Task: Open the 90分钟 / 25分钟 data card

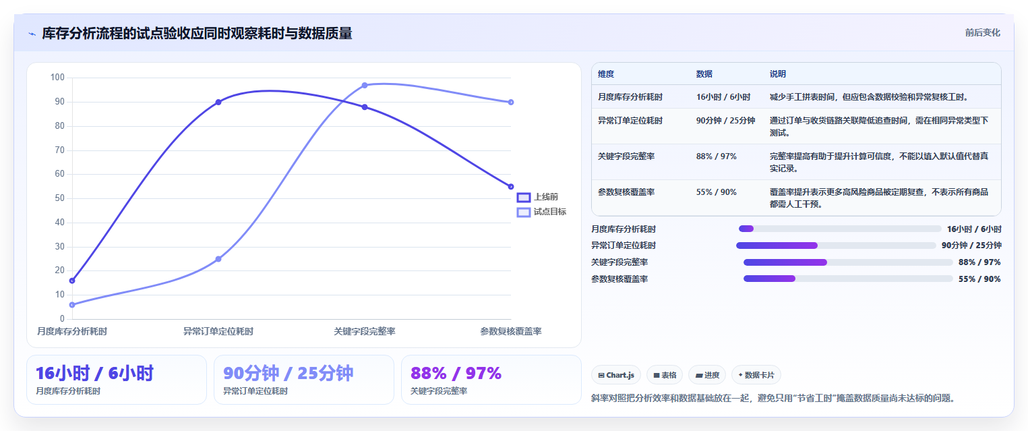Action: [x=304, y=380]
